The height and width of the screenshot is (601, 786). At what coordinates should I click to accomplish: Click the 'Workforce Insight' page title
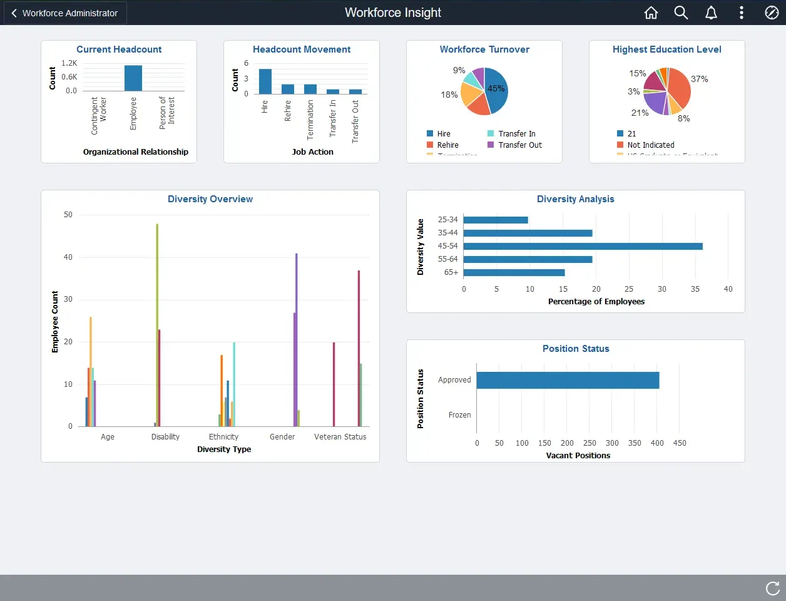point(393,13)
